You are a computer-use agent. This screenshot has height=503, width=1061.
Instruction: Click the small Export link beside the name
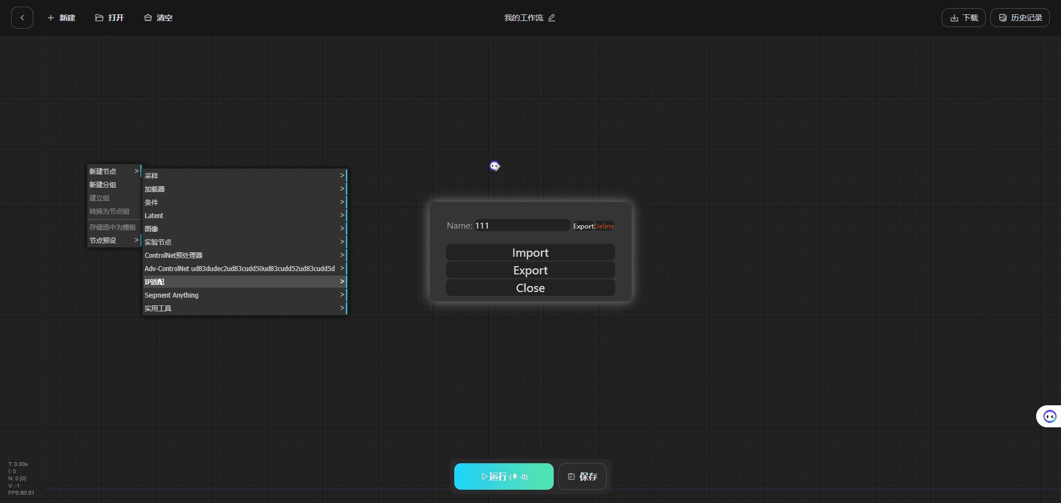tap(583, 226)
